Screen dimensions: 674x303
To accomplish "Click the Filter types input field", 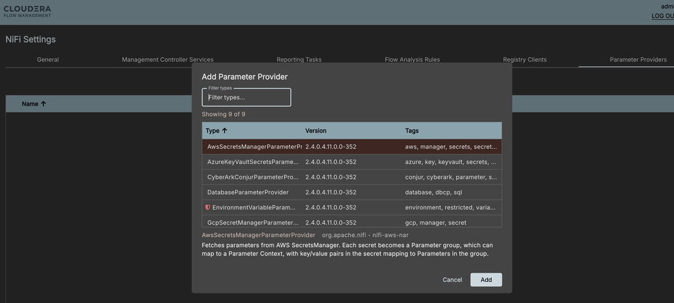I will click(x=246, y=97).
